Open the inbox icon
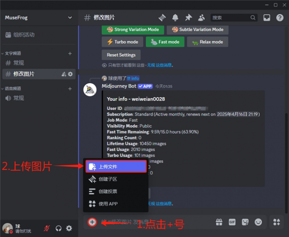The width and height of the screenshot is (289, 237). tap(267, 18)
